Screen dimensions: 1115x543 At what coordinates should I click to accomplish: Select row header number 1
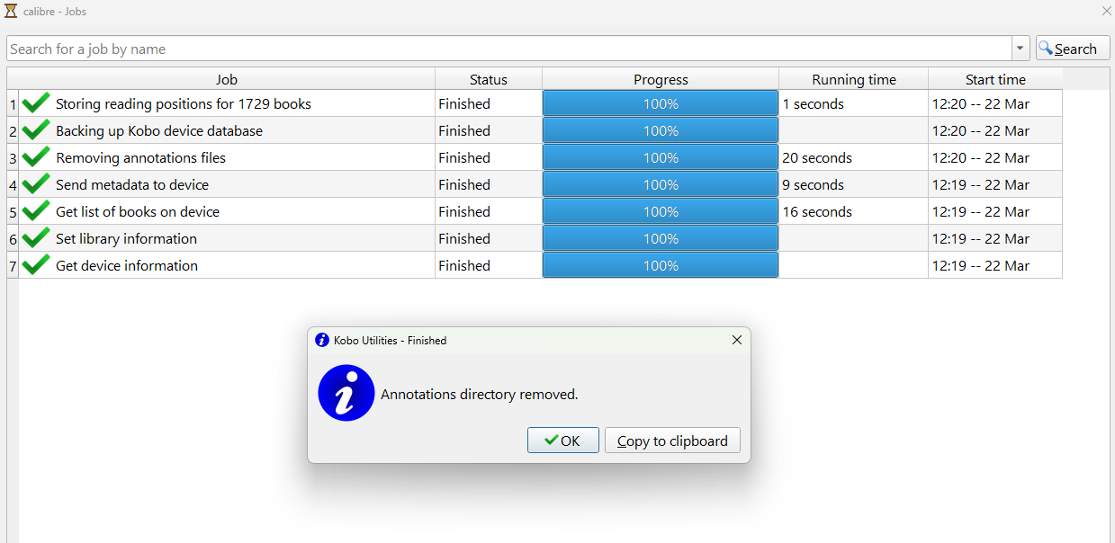pyautogui.click(x=13, y=103)
